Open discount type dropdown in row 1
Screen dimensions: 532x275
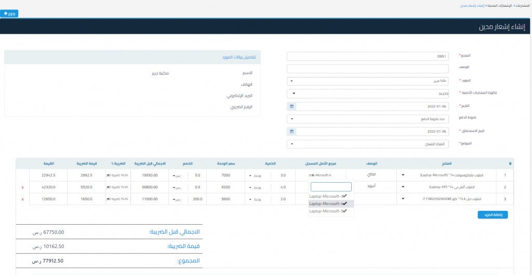(178, 175)
